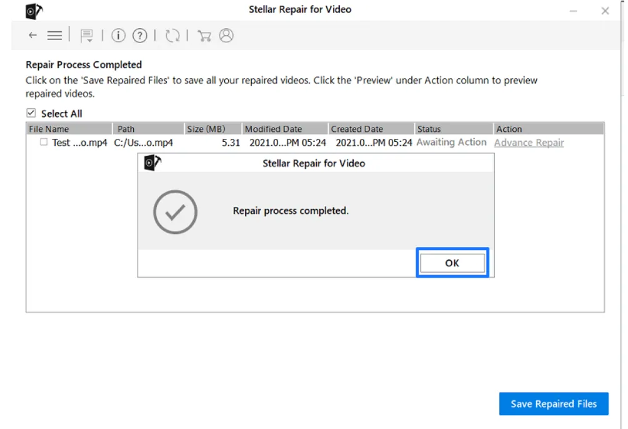Click the Advance Repair link

point(529,143)
